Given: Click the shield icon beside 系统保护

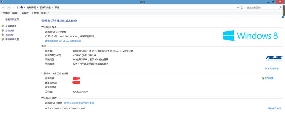Looking at the screenshot, I should [2, 35].
